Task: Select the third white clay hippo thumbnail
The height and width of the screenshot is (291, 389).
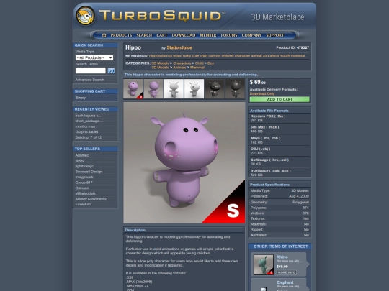Action: (x=174, y=89)
